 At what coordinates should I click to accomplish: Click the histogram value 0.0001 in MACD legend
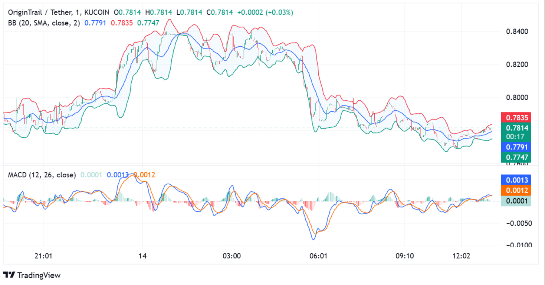91,175
